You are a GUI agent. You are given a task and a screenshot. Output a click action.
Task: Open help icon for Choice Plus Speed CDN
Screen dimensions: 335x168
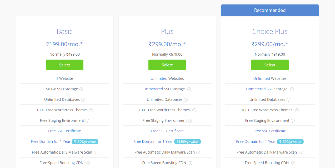(293, 163)
